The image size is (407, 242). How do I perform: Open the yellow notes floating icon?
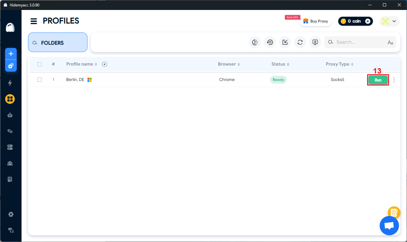click(x=394, y=212)
